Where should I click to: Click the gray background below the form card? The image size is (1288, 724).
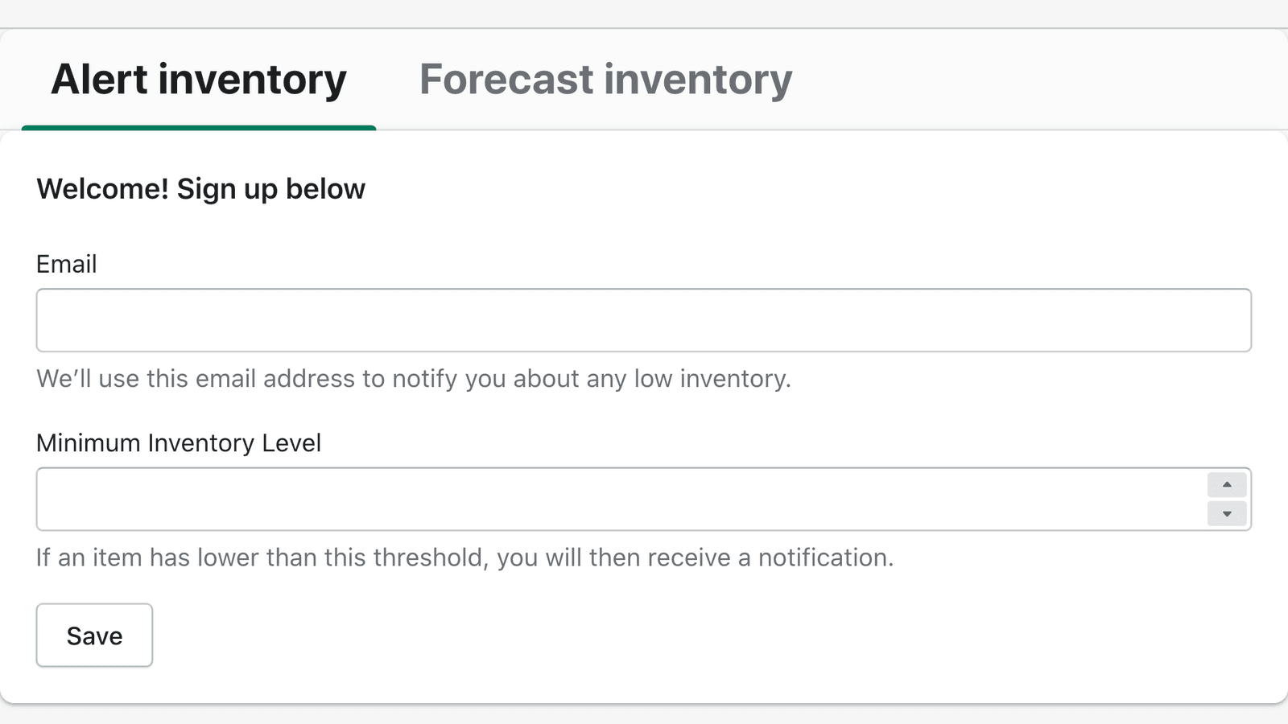644,715
